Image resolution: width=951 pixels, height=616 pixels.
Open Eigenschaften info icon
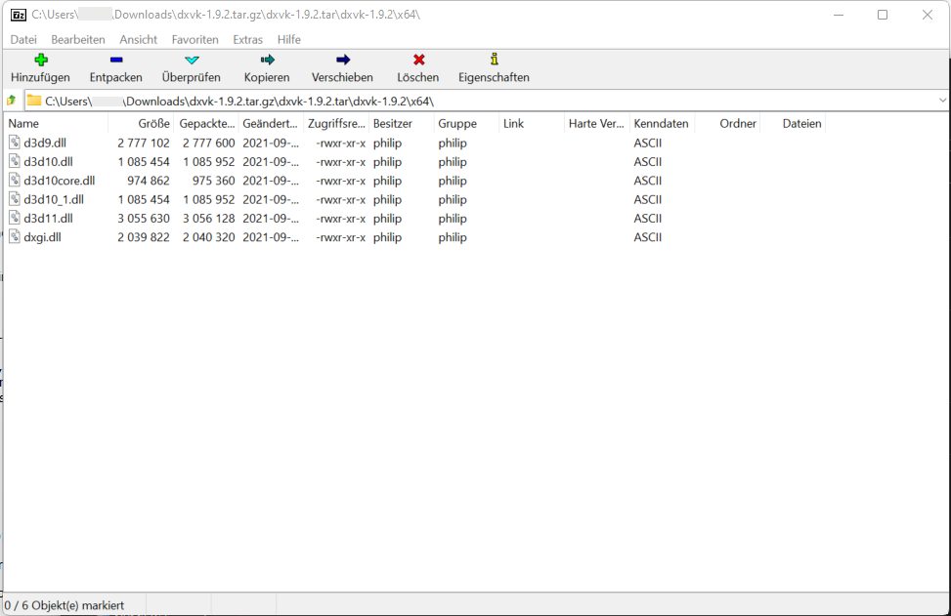coord(494,61)
